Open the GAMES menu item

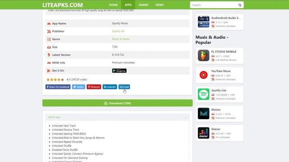[144, 5]
